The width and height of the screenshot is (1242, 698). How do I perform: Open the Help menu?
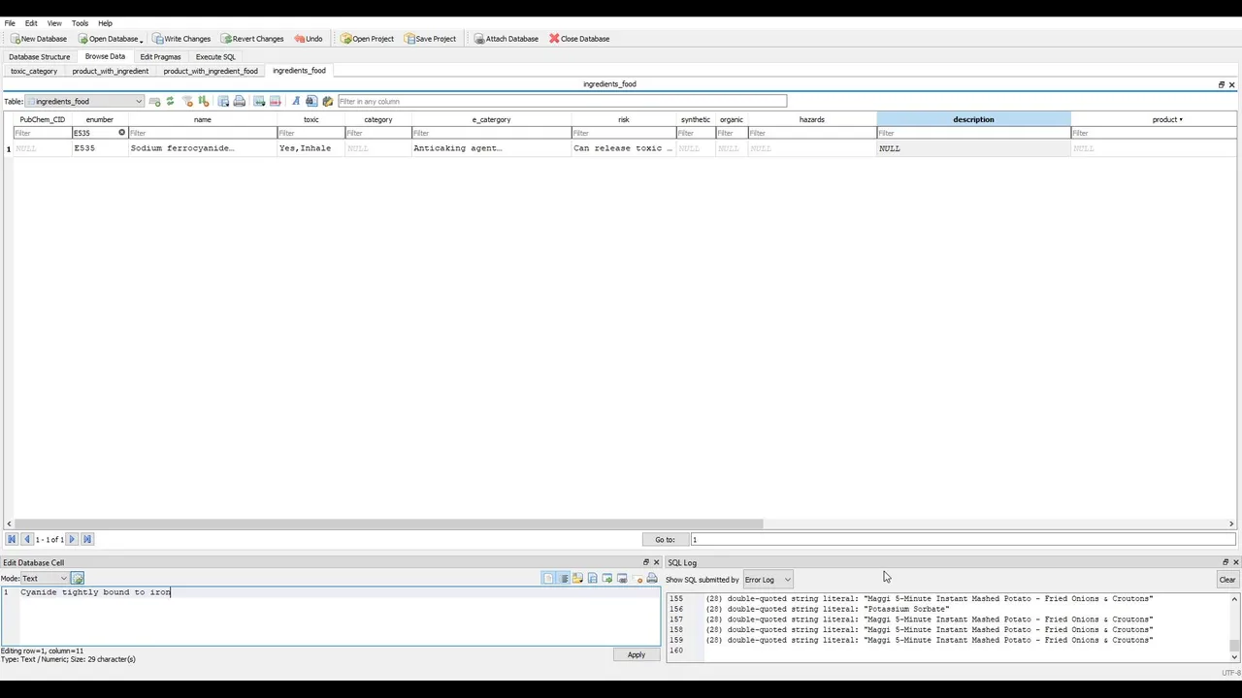105,23
